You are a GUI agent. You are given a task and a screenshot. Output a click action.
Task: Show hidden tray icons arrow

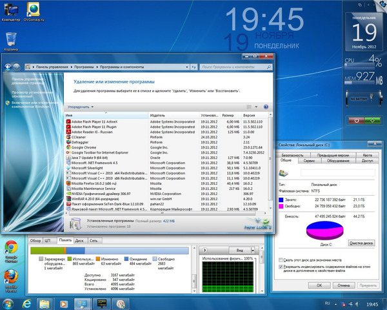coord(335,304)
